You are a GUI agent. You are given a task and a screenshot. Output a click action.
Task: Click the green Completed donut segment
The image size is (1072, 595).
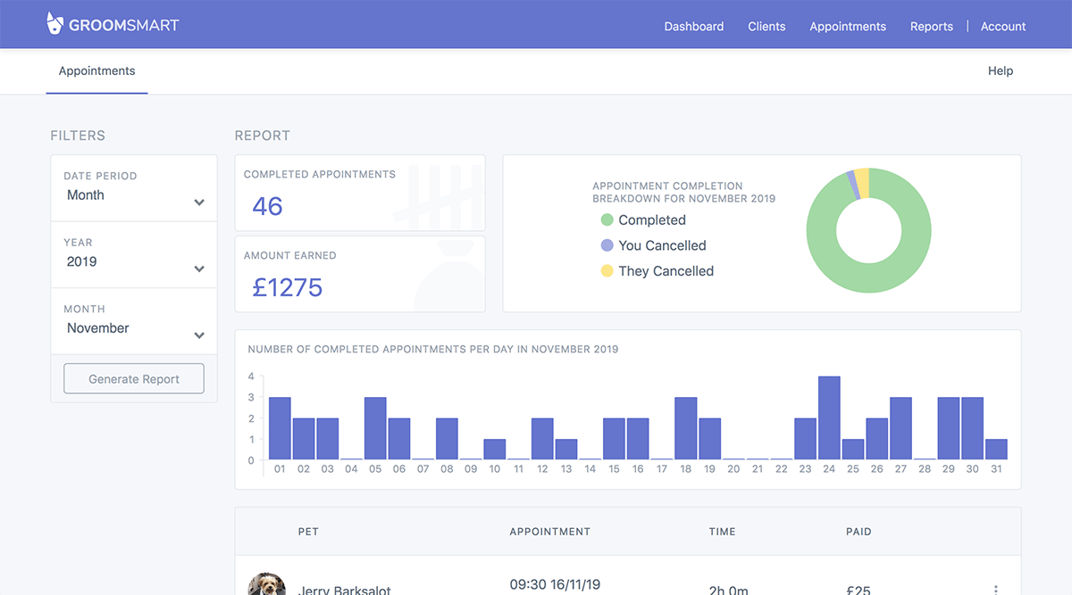868,277
